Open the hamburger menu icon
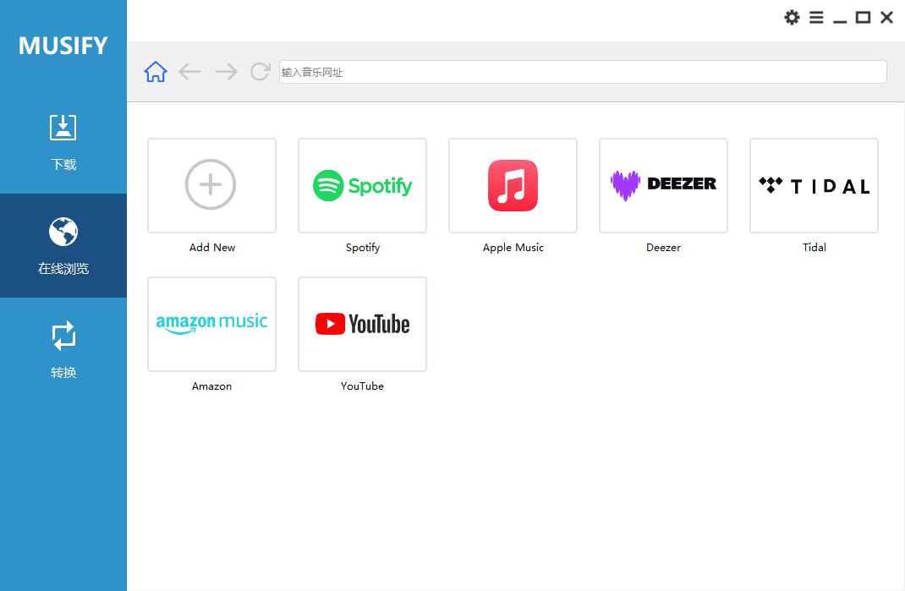The height and width of the screenshot is (591, 905). click(816, 17)
